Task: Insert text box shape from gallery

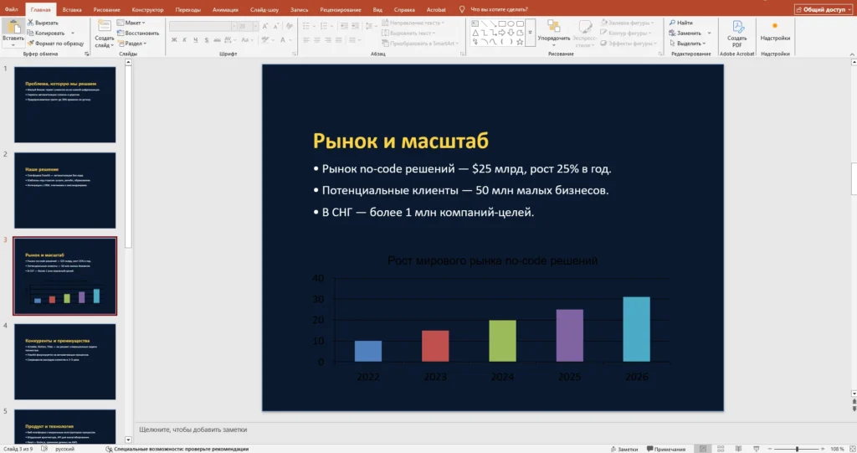Action: [475, 23]
